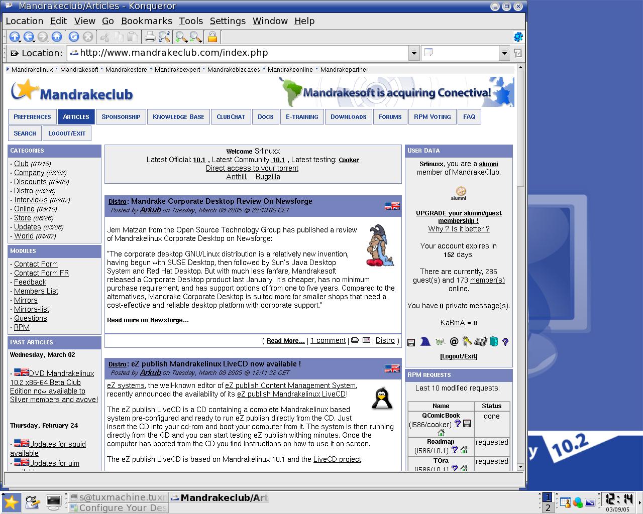Go back with the Back arrow icon

29,37
